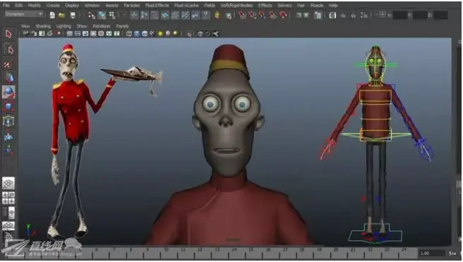This screenshot has height=262, width=463.
Task: Click the Open Scene folder icon
Action: pos(61,15)
